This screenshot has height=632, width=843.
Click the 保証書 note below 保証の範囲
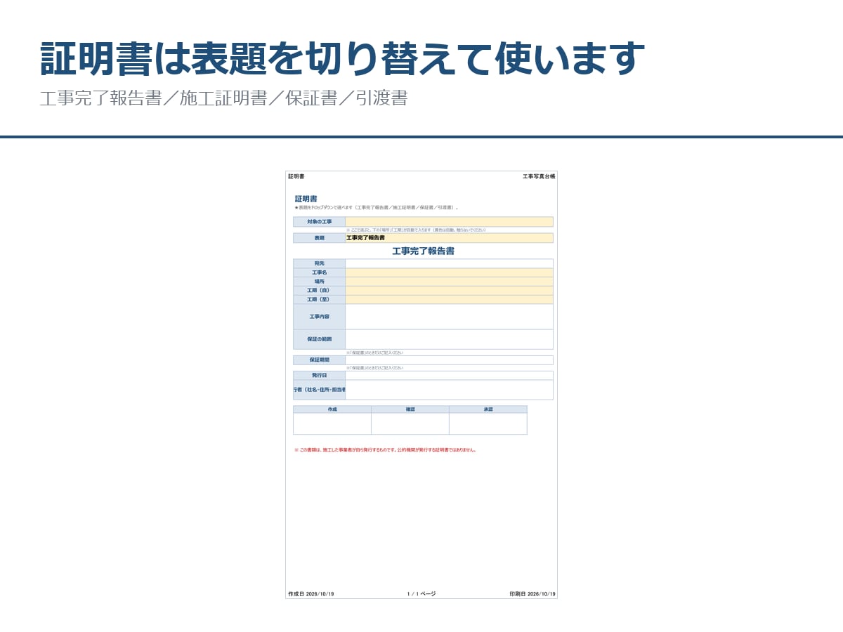tap(374, 353)
